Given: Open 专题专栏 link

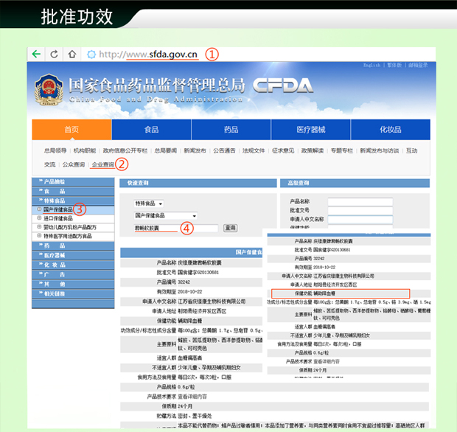Looking at the screenshot, I should pyautogui.click(x=341, y=150).
